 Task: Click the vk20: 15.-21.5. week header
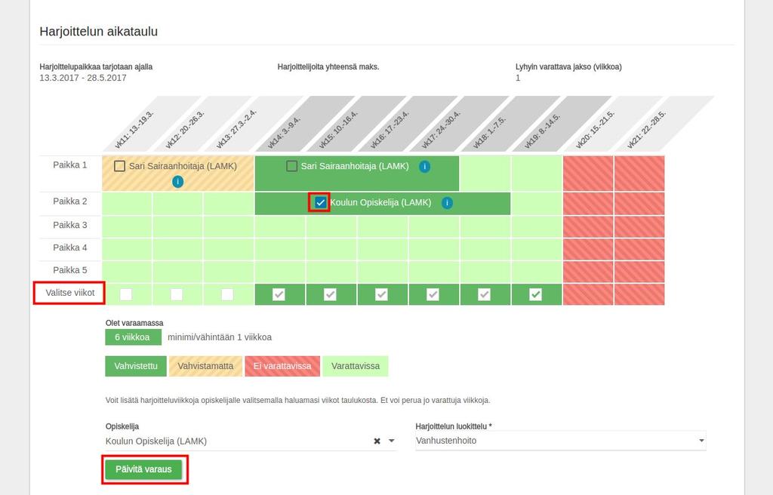(x=595, y=129)
